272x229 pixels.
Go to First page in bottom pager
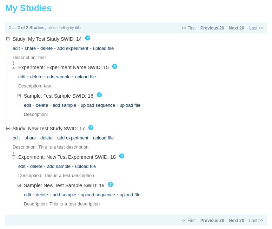point(188,221)
